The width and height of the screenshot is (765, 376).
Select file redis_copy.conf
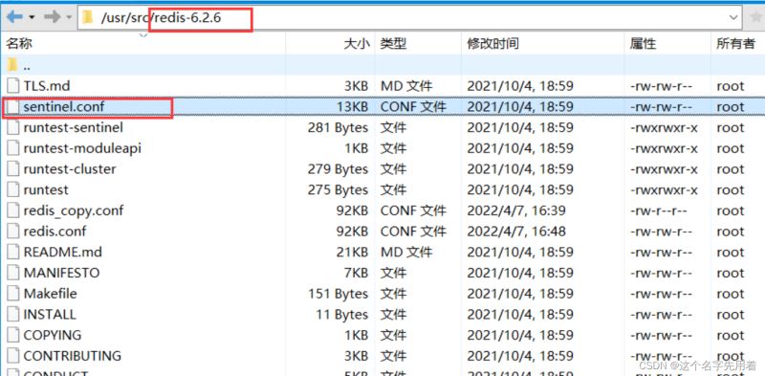coord(74,210)
